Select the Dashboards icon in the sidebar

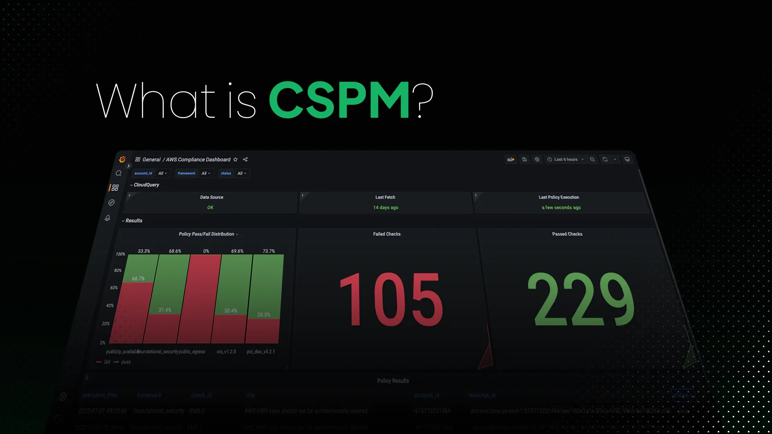[x=115, y=187]
